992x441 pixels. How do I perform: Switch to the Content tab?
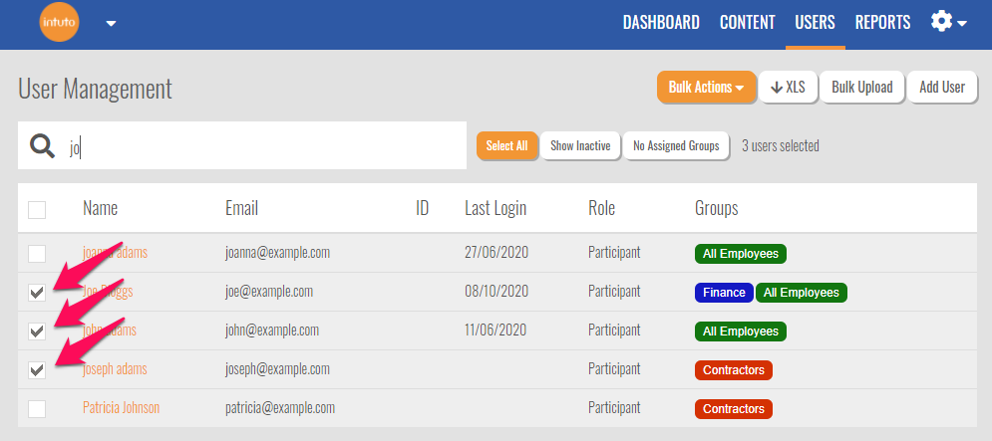click(x=747, y=23)
